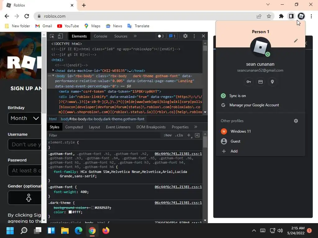Click Sync is on
The height and width of the screenshot is (238, 318).
tap(261, 96)
